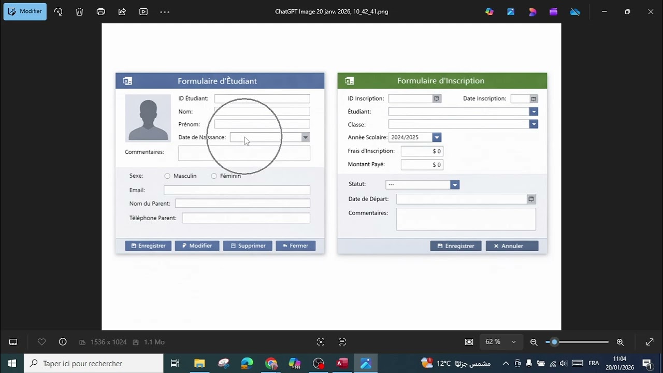Click the Montant Payé amount field

click(x=422, y=165)
